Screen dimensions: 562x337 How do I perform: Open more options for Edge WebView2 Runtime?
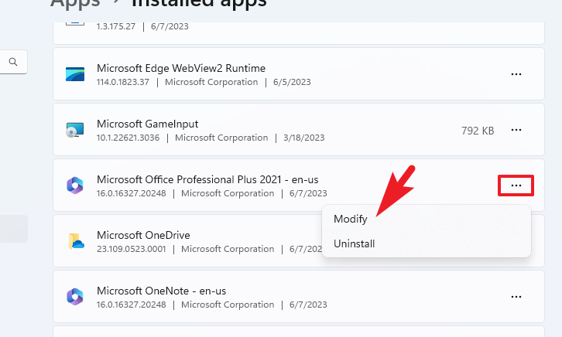[516, 74]
